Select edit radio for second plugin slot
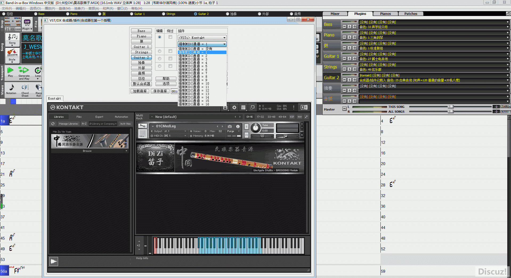Viewport: 511px width, 278px height. tap(160, 51)
